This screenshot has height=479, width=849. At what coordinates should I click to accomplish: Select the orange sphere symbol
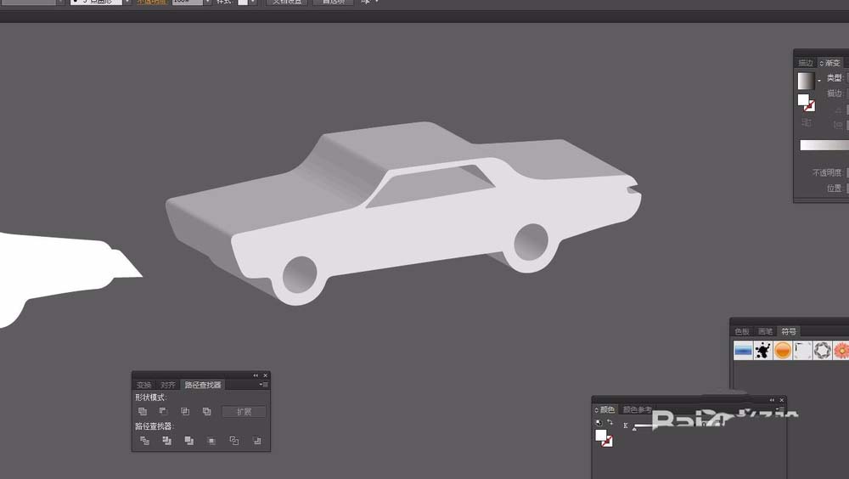[x=783, y=350]
